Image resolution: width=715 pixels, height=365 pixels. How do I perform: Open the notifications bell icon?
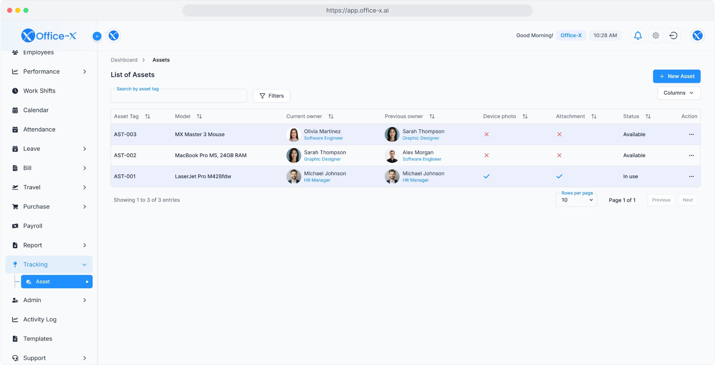pos(638,35)
